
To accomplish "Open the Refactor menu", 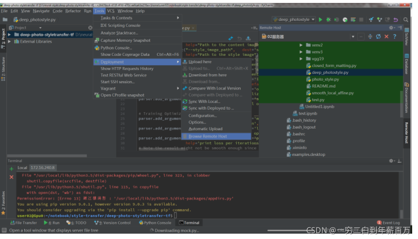I will tap(73, 11).
